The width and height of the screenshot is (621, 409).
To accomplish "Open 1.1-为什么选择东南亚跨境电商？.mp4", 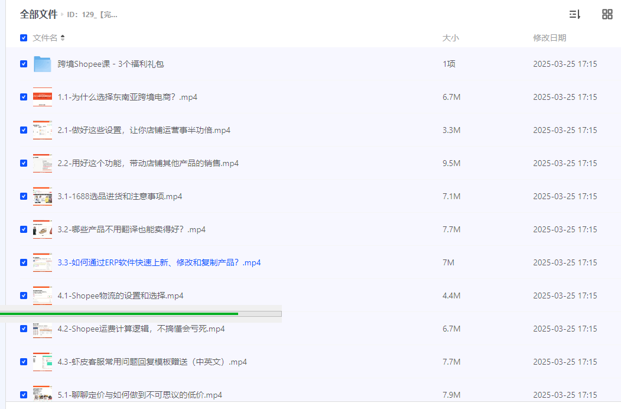I will [x=128, y=97].
